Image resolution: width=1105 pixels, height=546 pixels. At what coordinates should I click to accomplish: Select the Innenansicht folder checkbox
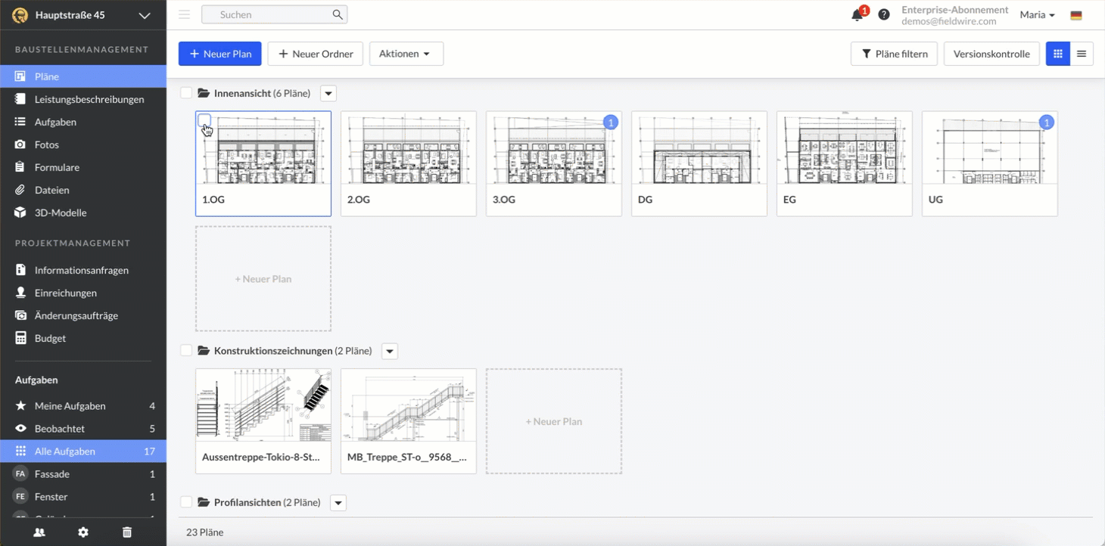[x=186, y=94]
